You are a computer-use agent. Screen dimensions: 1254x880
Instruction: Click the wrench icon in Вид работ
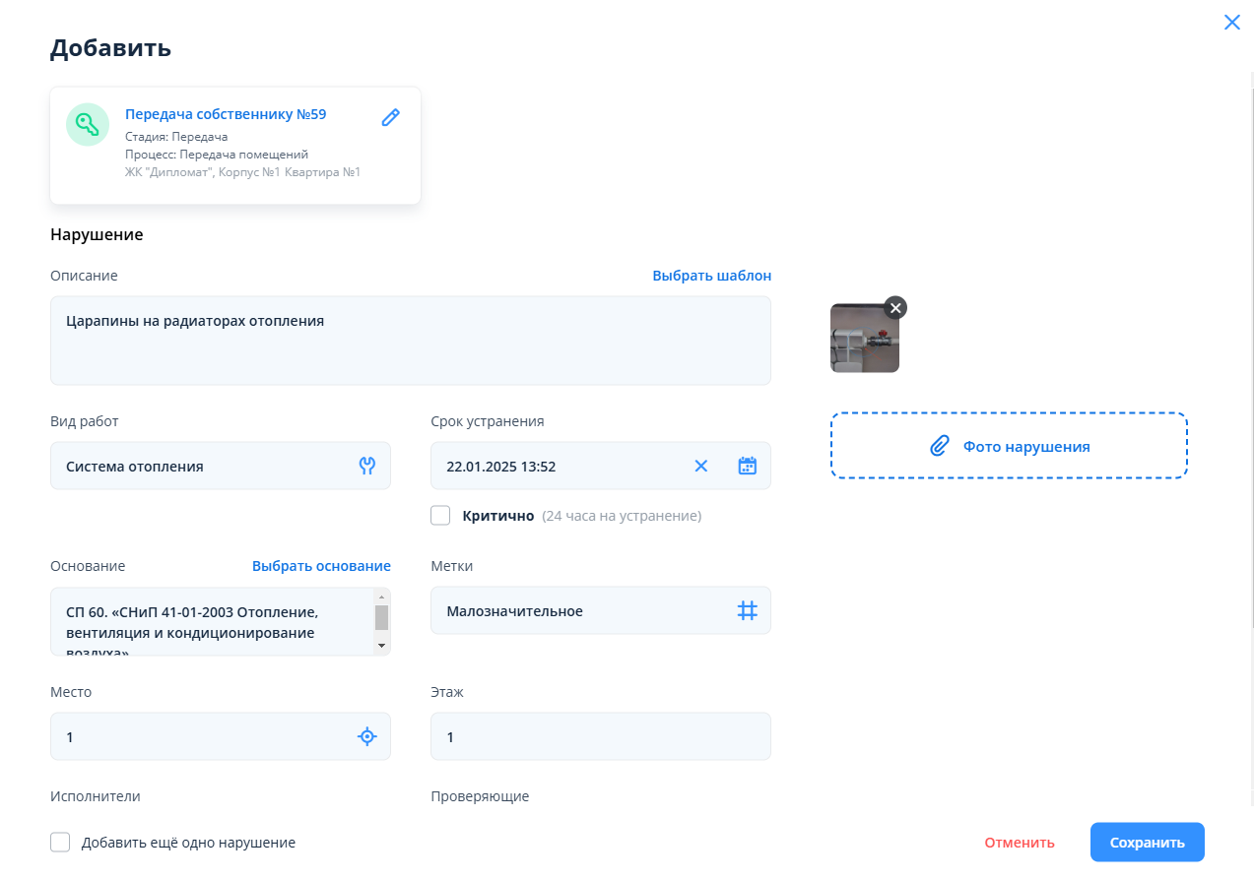coord(367,466)
